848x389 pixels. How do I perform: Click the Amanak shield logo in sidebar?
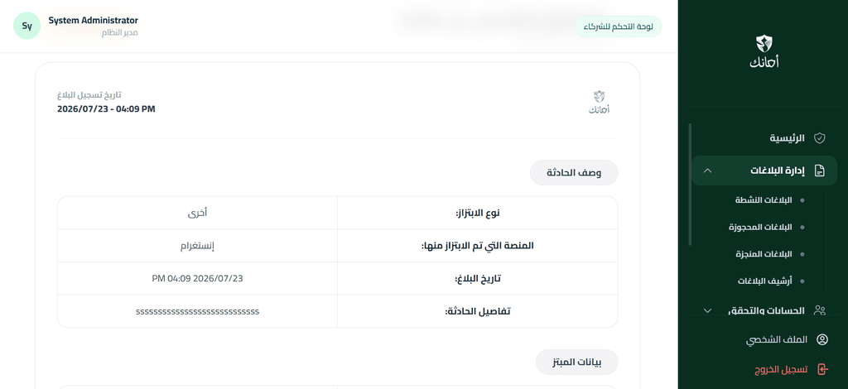pyautogui.click(x=764, y=52)
